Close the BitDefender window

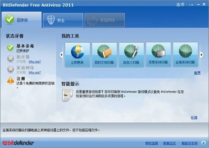pos(204,5)
